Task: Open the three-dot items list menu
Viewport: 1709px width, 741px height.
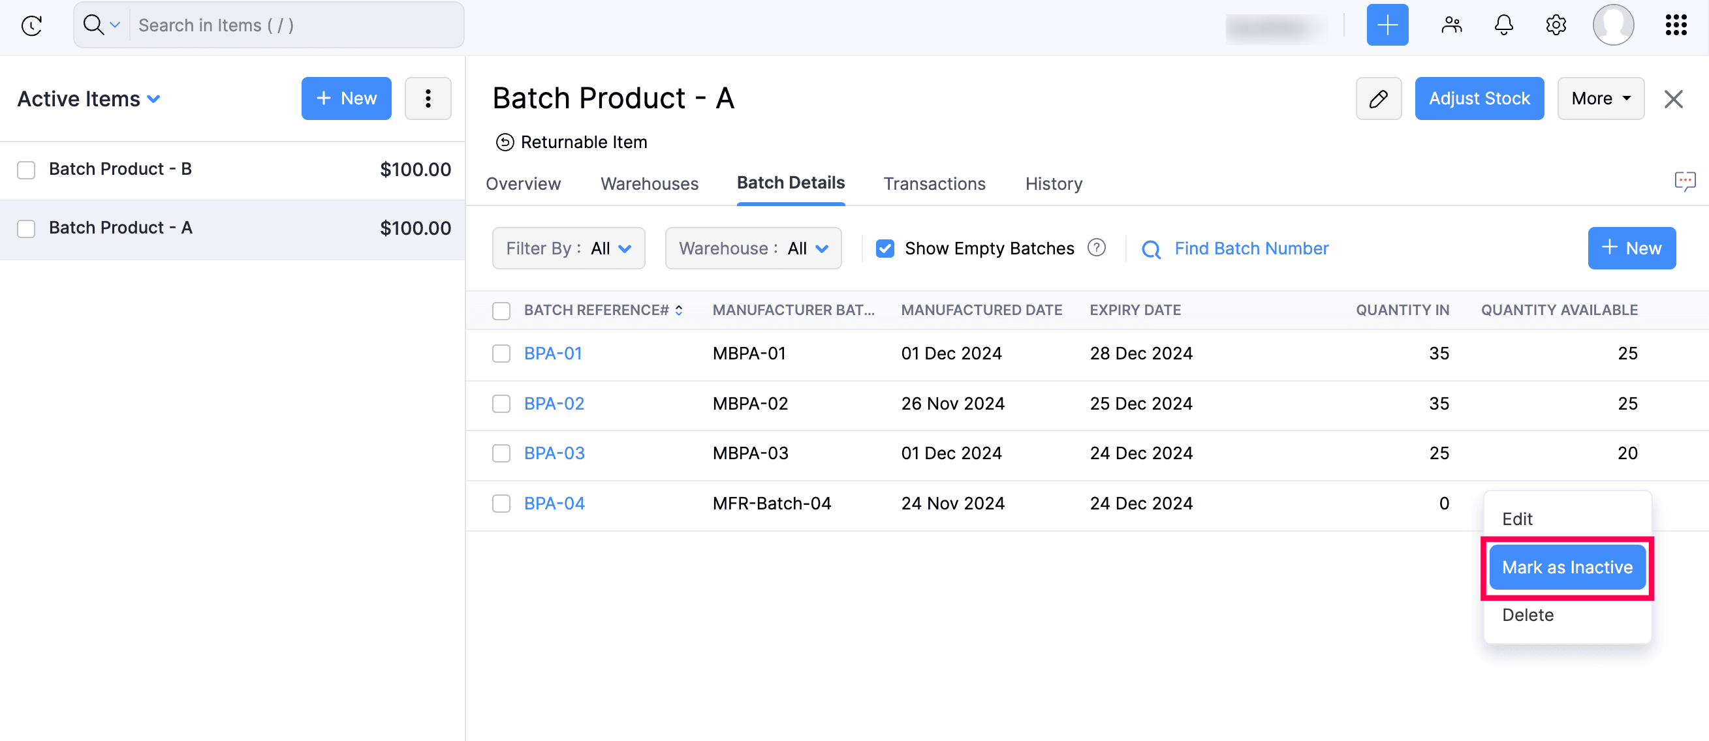Action: tap(428, 98)
